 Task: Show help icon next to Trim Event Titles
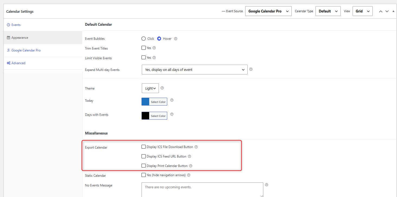(x=154, y=48)
